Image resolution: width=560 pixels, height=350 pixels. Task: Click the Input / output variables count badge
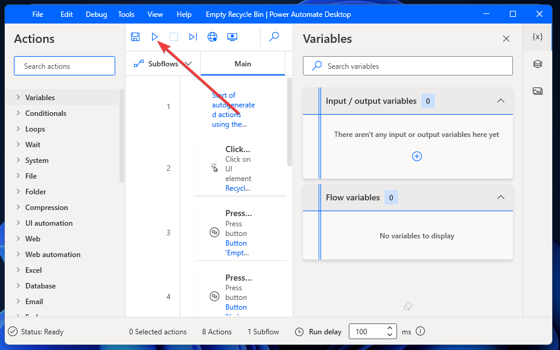428,101
